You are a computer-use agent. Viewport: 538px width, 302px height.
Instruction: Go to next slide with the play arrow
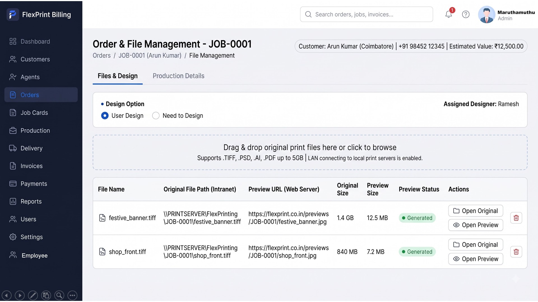[20, 295]
